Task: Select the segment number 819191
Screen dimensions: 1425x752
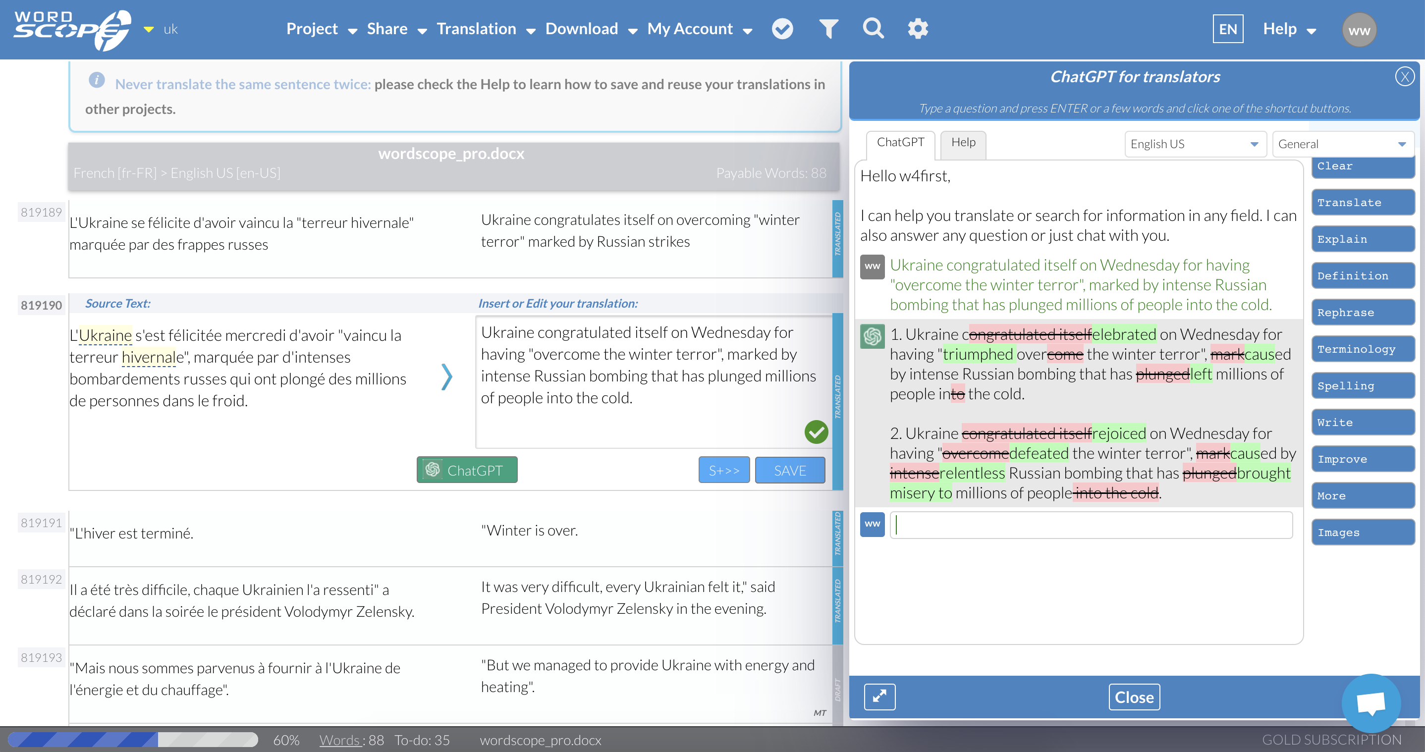Action: coord(41,523)
